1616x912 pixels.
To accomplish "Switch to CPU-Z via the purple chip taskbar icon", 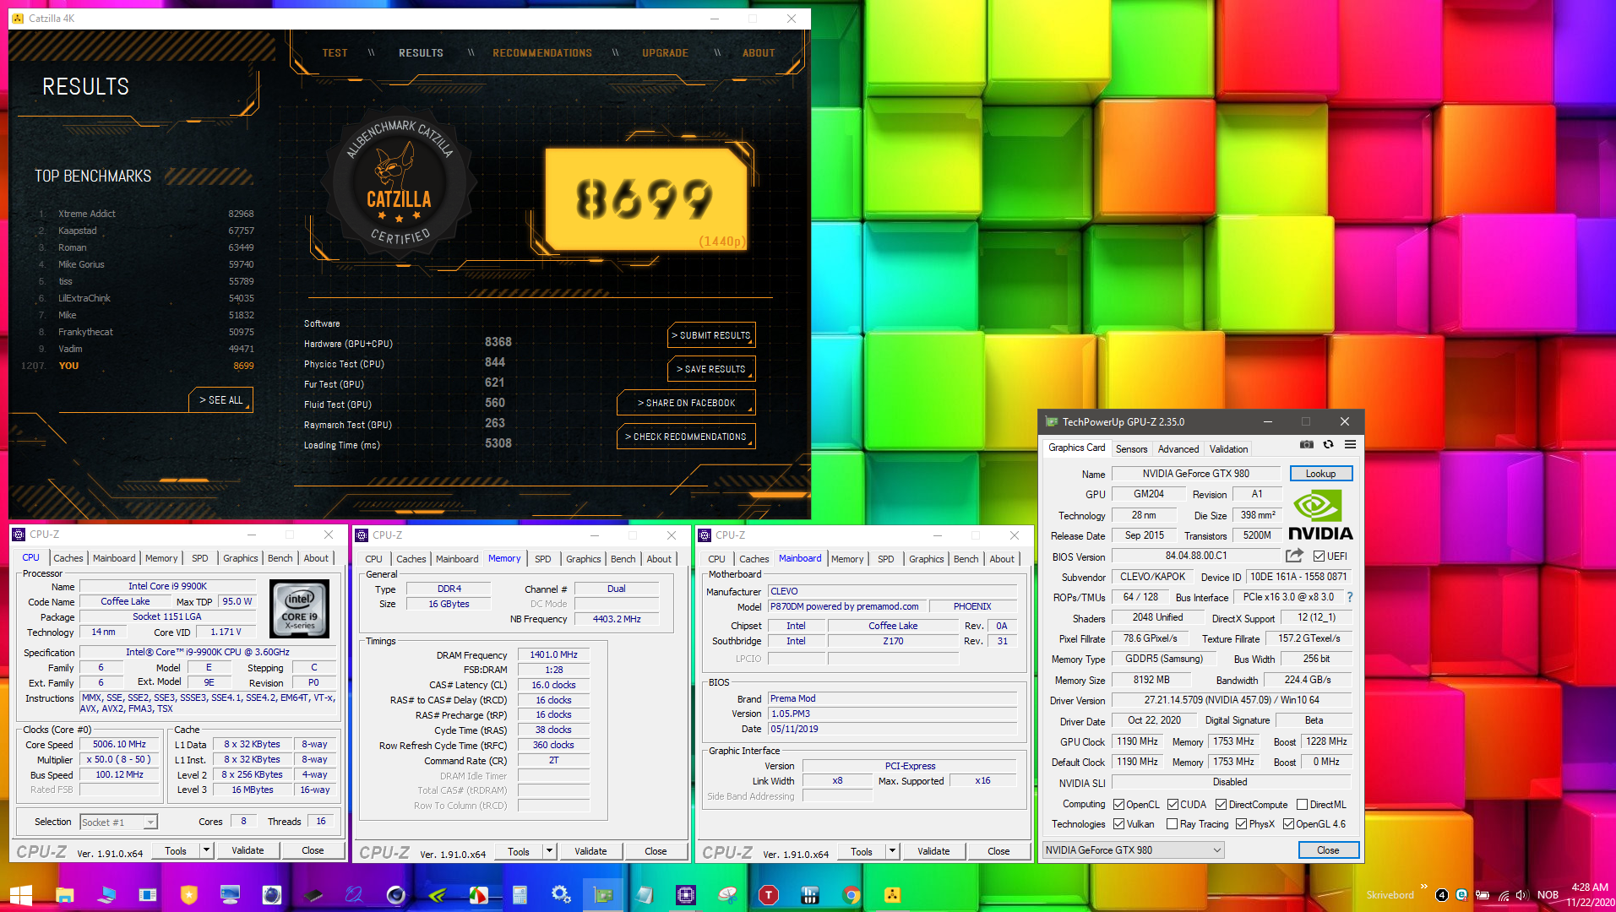I will click(x=685, y=895).
